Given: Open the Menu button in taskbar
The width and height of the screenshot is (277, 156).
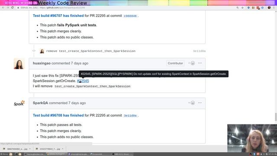Looking at the screenshot, I should click(x=4, y=154).
